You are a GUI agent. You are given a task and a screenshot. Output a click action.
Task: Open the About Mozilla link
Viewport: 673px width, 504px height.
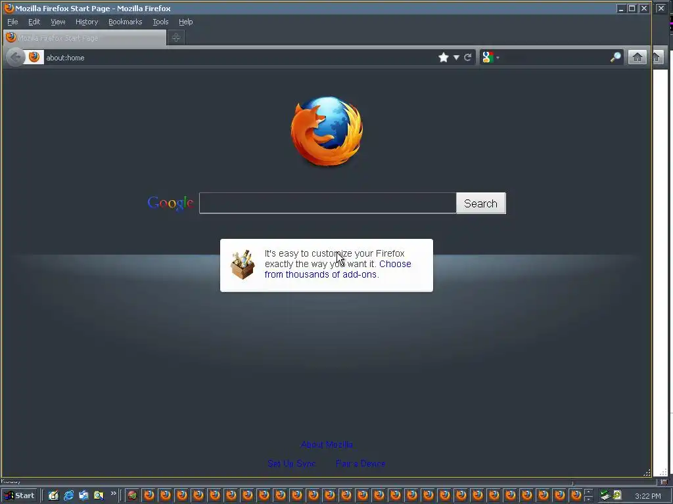click(x=327, y=444)
